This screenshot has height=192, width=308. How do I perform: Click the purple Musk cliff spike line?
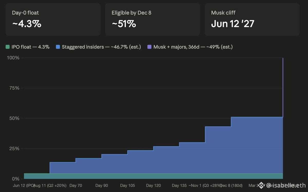point(283,87)
